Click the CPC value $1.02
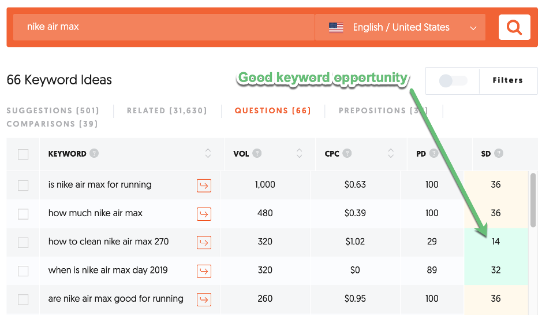This screenshot has width=542, height=315. (355, 242)
